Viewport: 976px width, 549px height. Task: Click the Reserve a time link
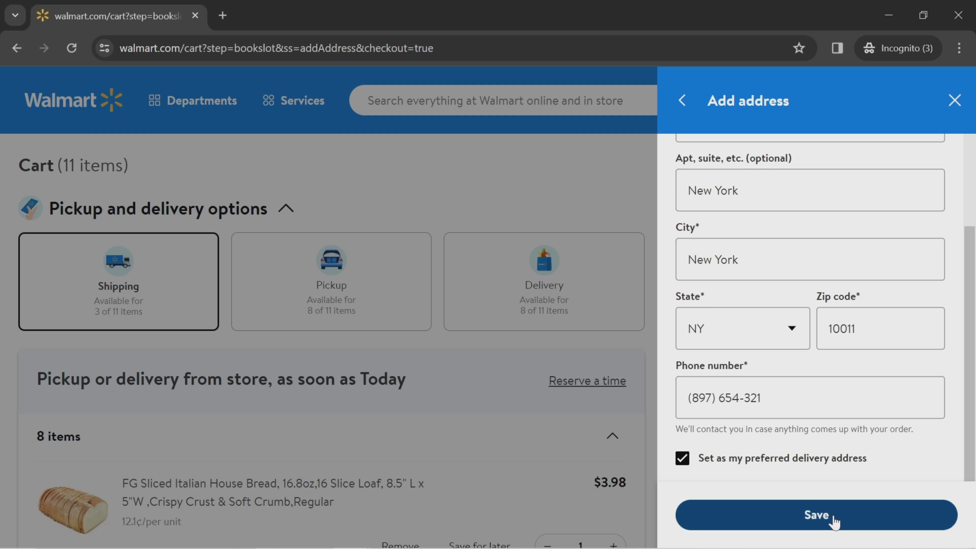(x=587, y=380)
